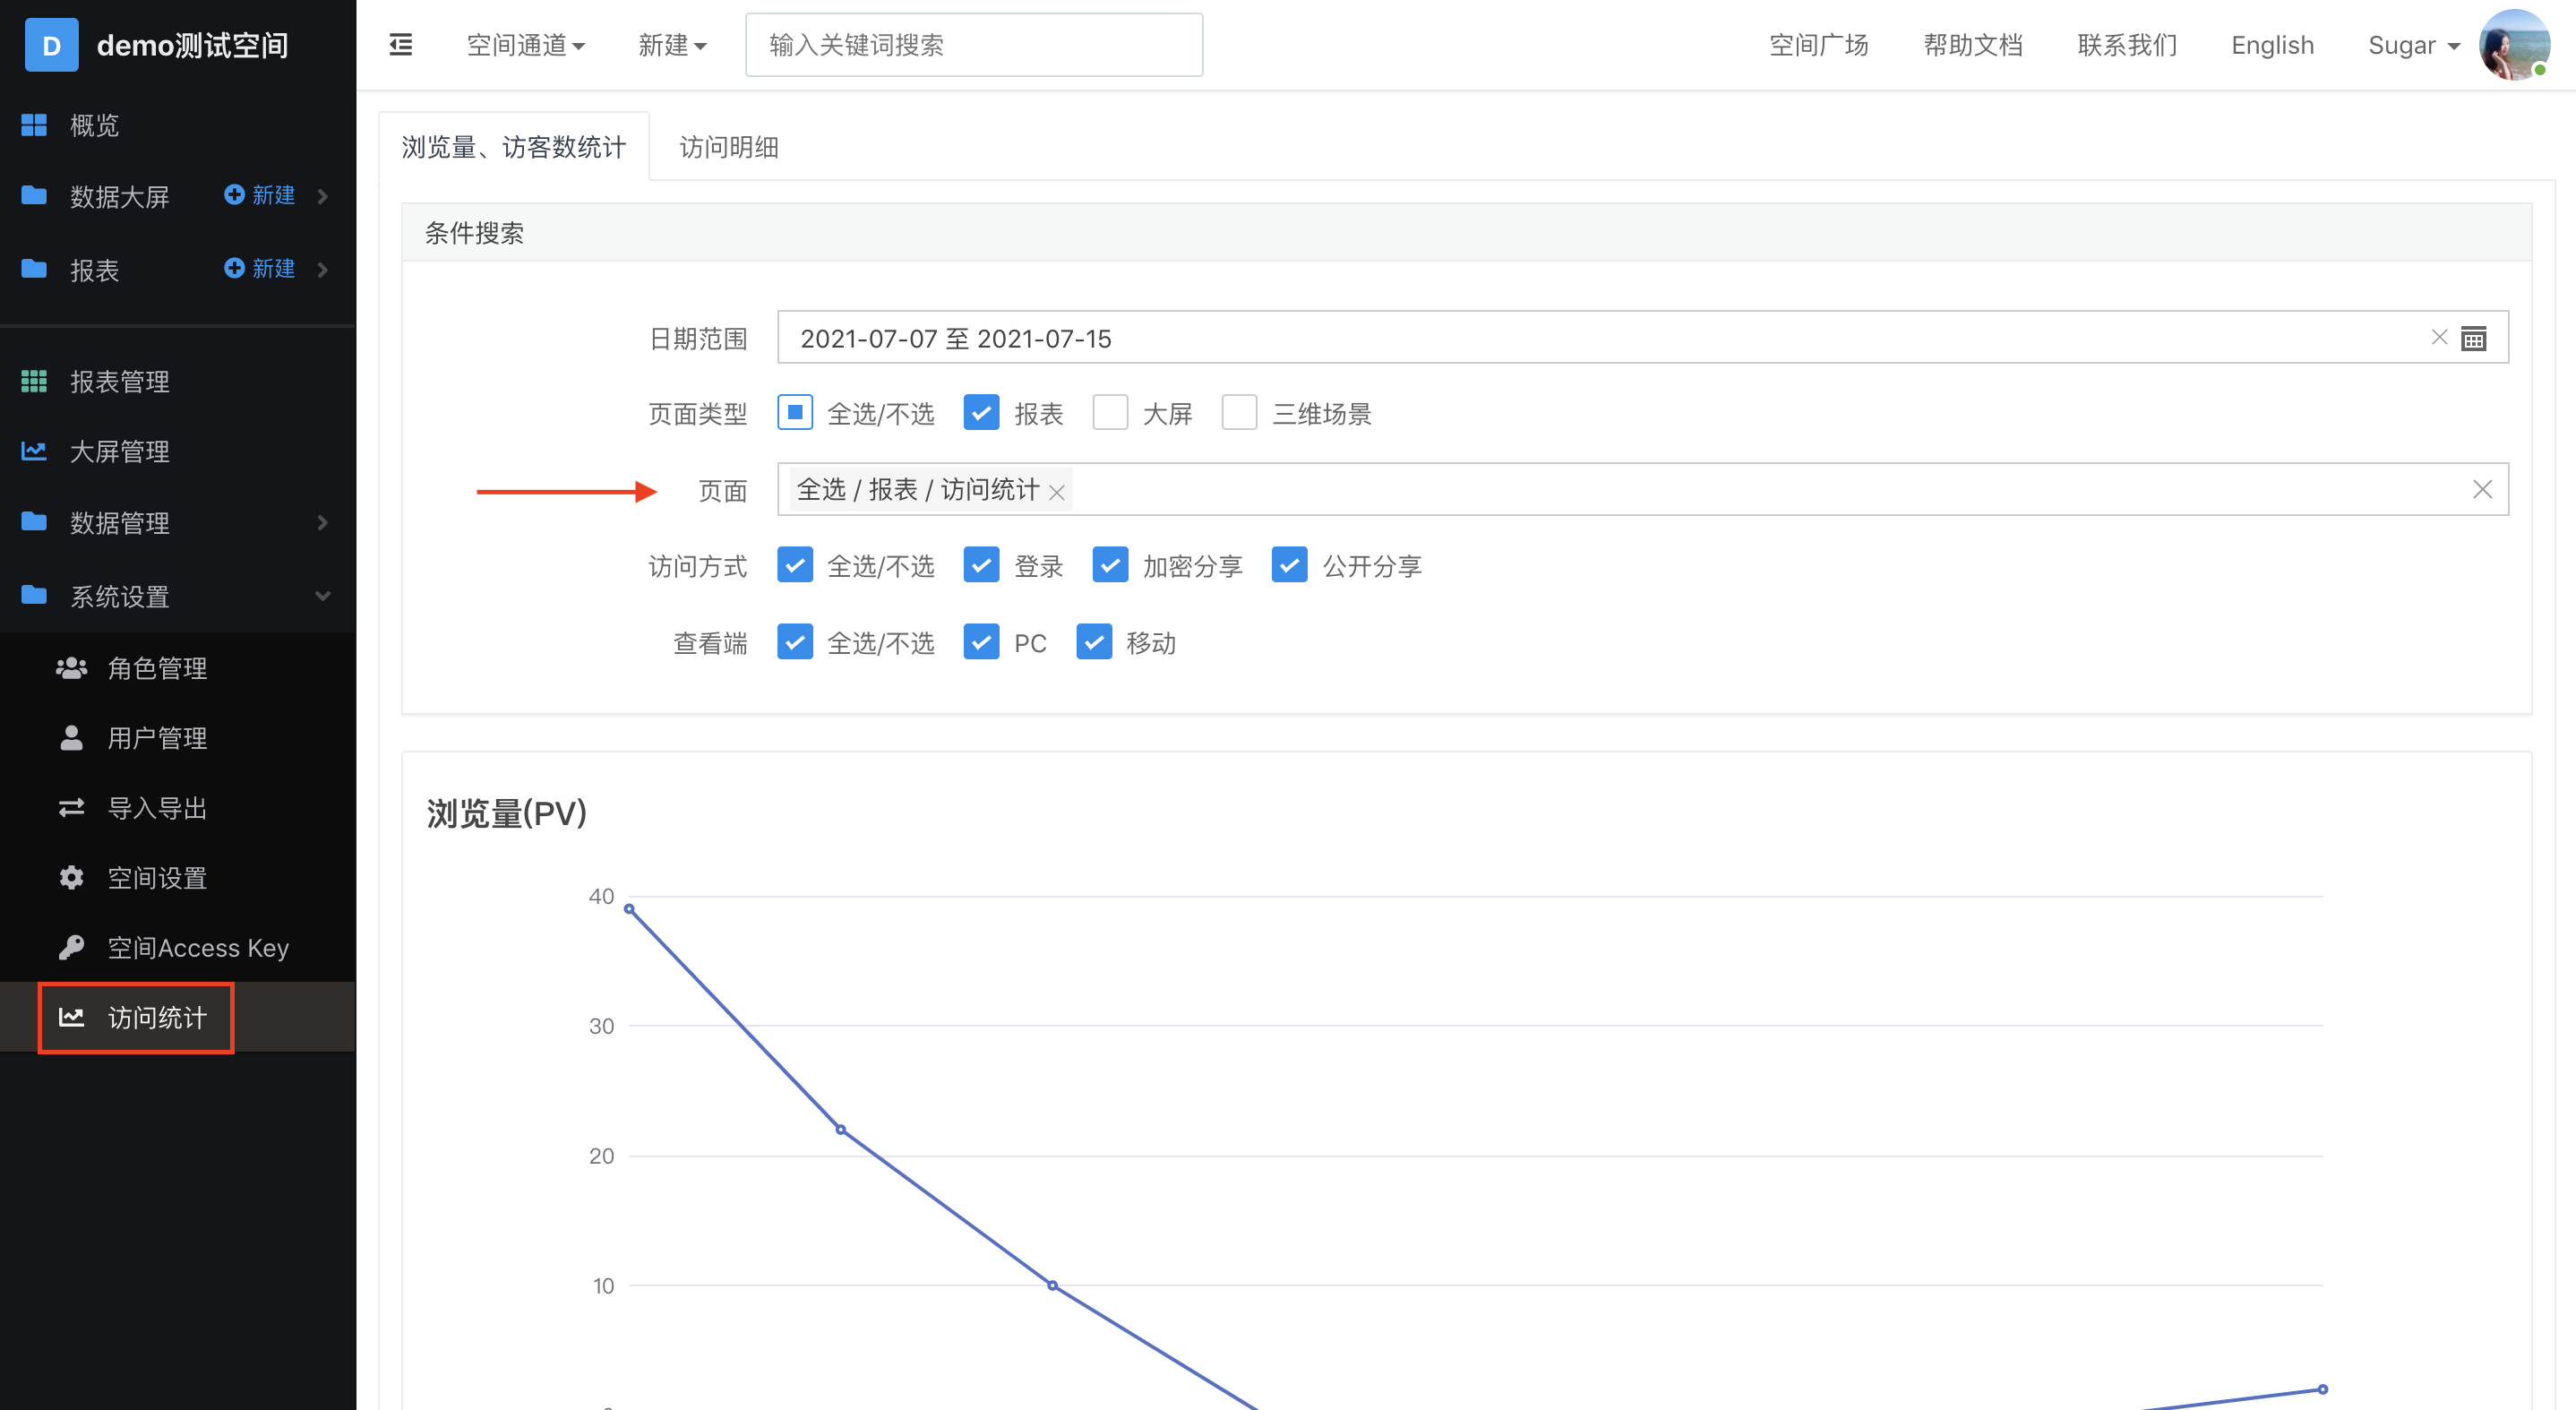Open Sugar user dropdown

click(x=2413, y=45)
